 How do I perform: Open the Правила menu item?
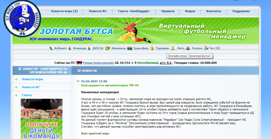[x=168, y=11]
